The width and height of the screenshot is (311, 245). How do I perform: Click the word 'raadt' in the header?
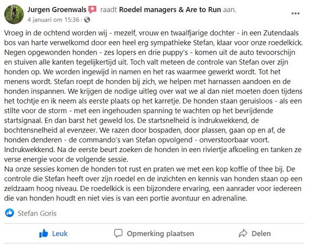[x=108, y=9]
